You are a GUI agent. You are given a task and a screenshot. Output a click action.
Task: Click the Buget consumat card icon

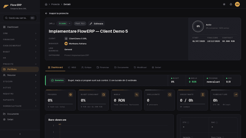click(x=103, y=95)
